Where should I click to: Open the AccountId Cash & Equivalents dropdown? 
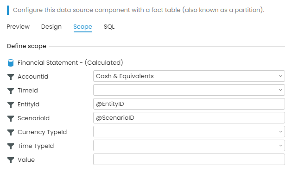189,76
